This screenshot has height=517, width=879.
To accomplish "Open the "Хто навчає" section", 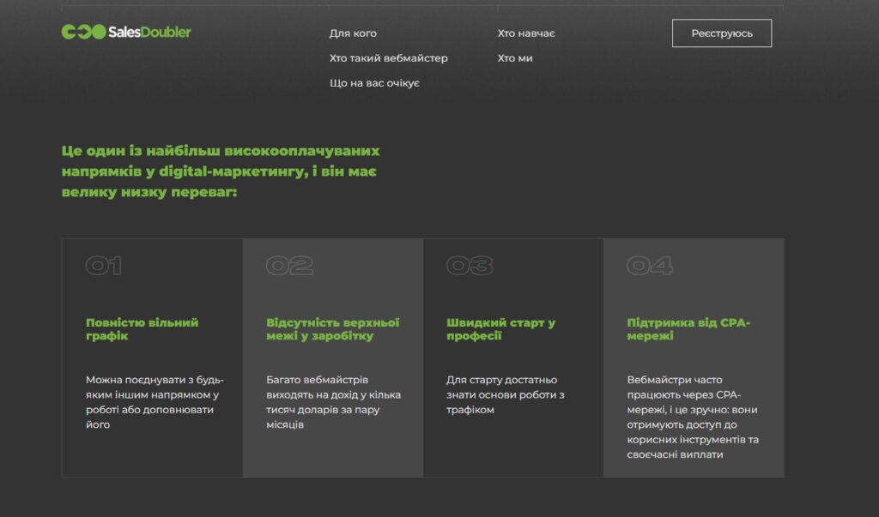I will [526, 33].
